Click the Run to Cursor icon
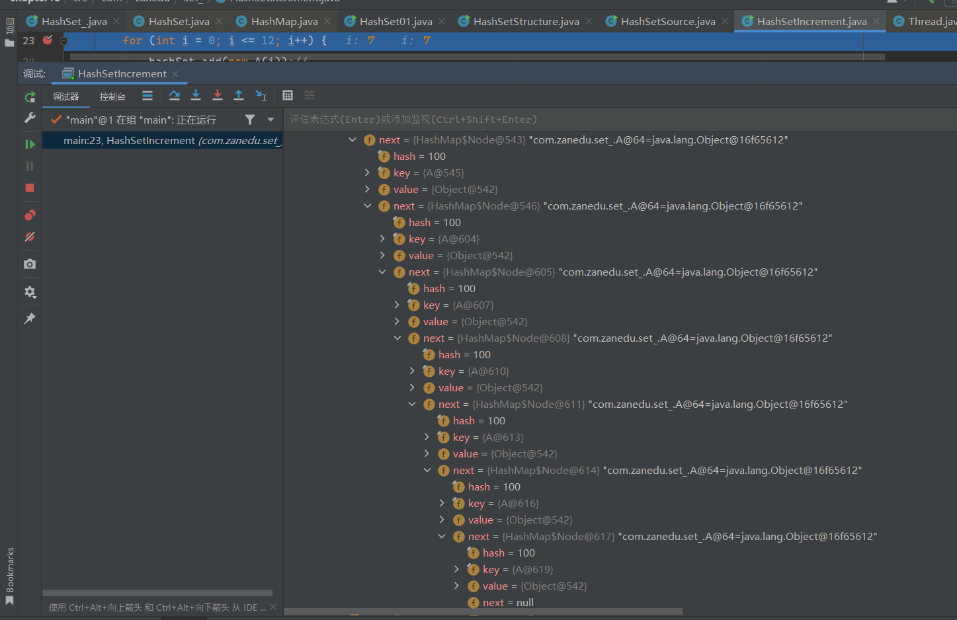Image resolution: width=957 pixels, height=620 pixels. (x=261, y=96)
